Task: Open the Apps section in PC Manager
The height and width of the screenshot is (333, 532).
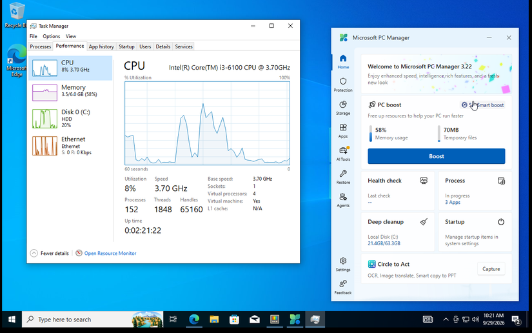Action: click(x=343, y=131)
